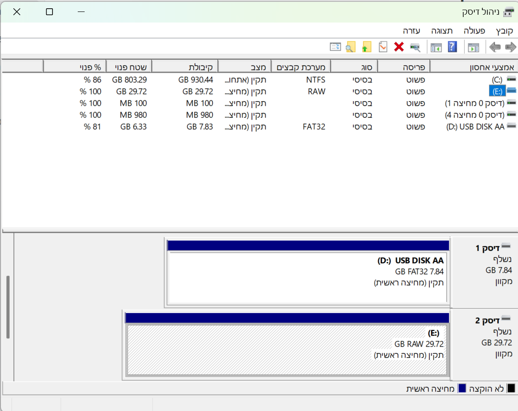The width and height of the screenshot is (518, 411).
Task: Click the leftmost settings list toolbar icon
Action: [x=335, y=47]
